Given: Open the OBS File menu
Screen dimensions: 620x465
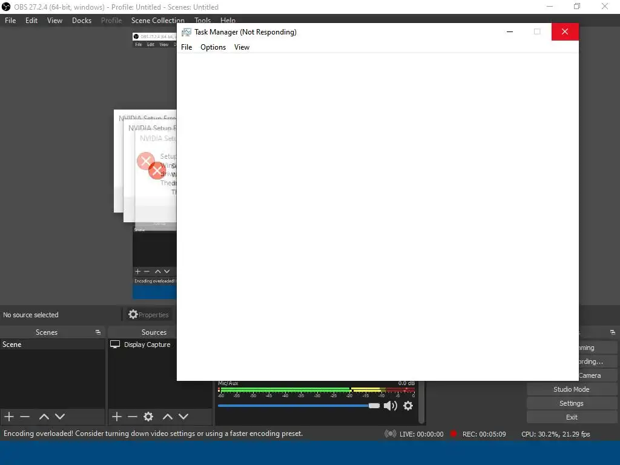Looking at the screenshot, I should [10, 21].
